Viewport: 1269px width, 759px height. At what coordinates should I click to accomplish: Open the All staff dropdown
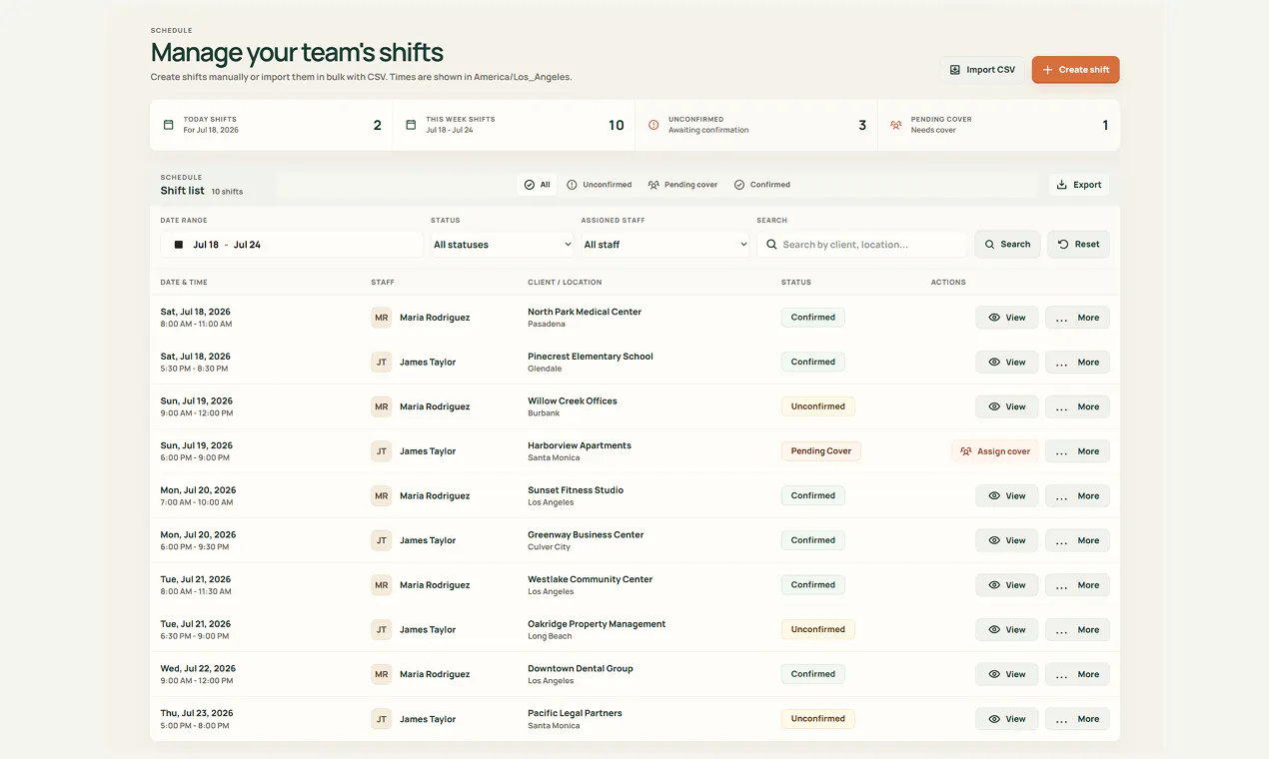(664, 245)
